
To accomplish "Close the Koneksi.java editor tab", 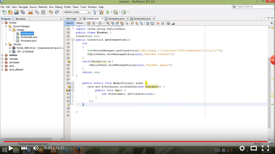I will click(102, 19).
